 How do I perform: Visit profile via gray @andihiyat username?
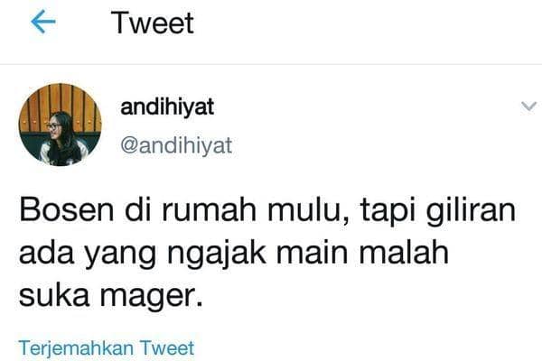[176, 145]
